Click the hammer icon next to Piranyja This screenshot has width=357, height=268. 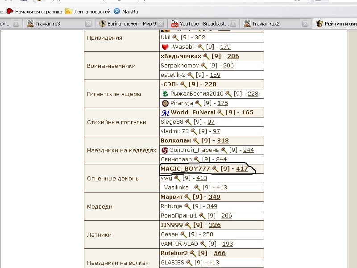tap(198, 103)
